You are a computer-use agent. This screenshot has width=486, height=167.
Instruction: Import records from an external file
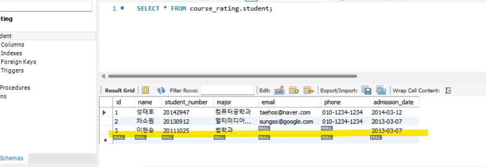pyautogui.click(x=381, y=90)
